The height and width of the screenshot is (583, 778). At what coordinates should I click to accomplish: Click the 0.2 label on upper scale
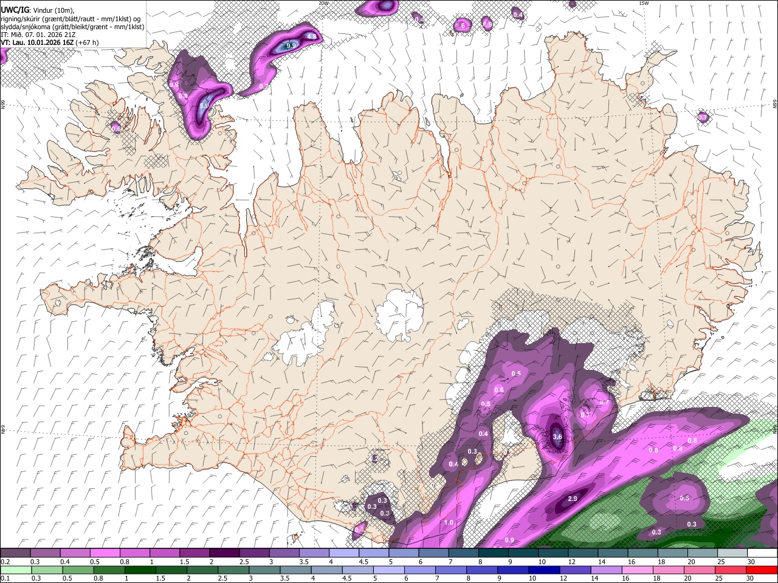[x=4, y=562]
